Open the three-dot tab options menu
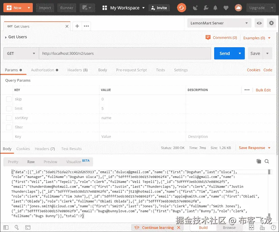Screen dimensions: 279x232 click(86, 26)
